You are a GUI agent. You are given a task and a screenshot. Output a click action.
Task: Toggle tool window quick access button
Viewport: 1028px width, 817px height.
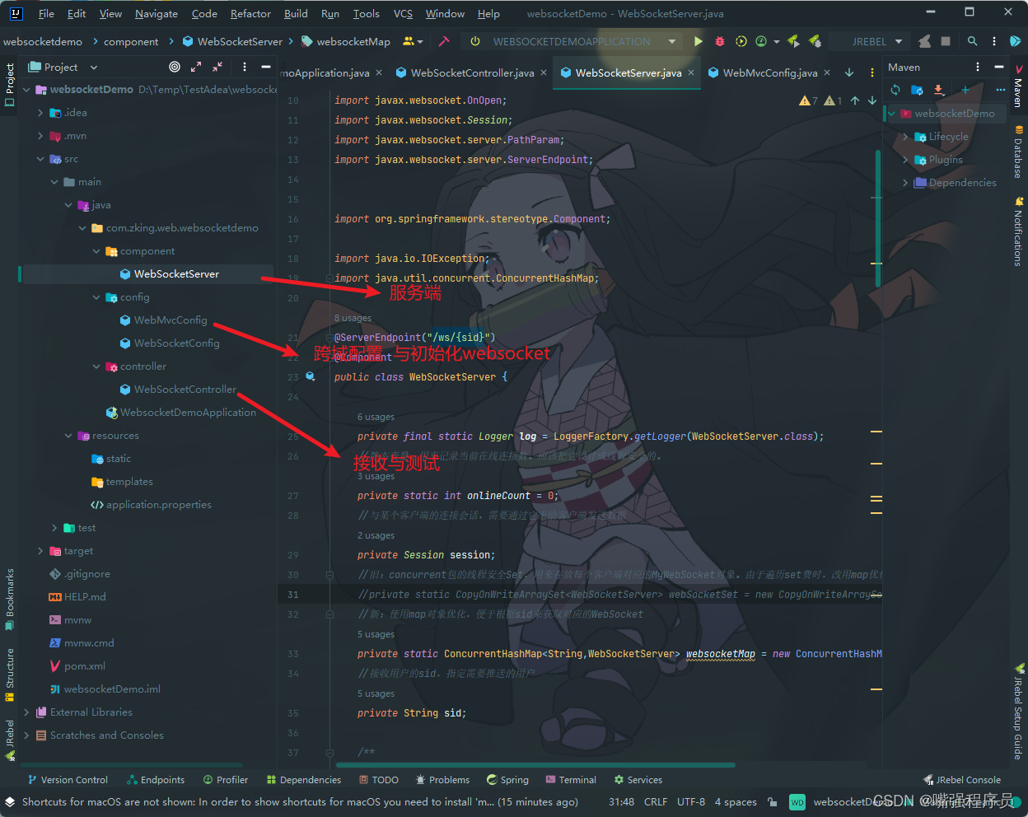pyautogui.click(x=10, y=801)
